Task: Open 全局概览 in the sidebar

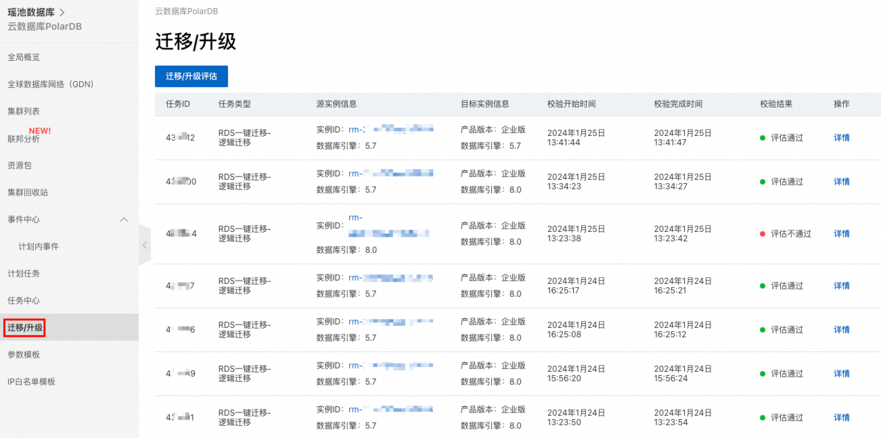Action: coord(24,57)
